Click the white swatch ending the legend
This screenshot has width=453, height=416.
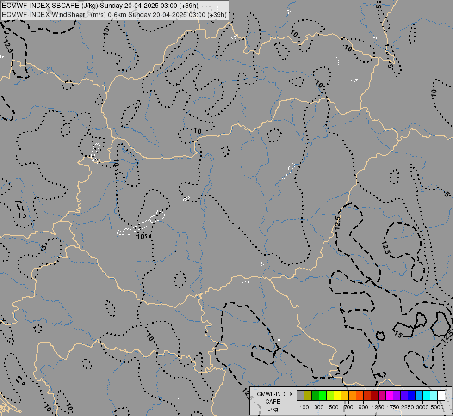pyautogui.click(x=441, y=396)
